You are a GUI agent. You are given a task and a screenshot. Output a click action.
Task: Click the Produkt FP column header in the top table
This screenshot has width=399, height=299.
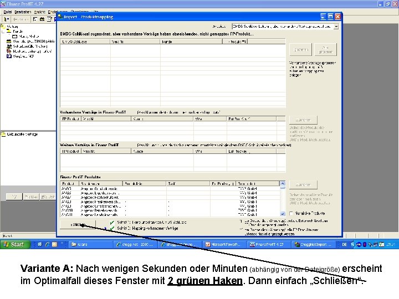pos(235,42)
